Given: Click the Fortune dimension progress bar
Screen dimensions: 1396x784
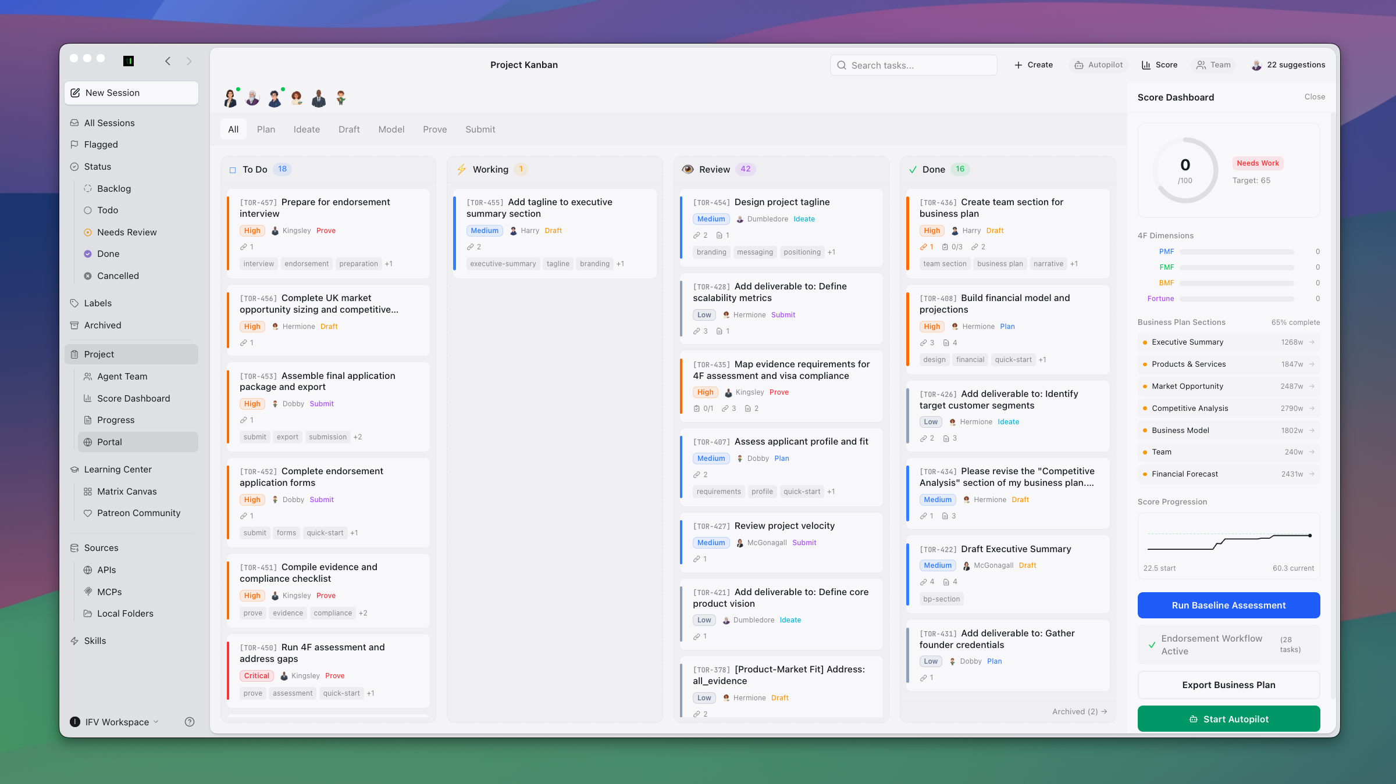Looking at the screenshot, I should click(x=1237, y=299).
